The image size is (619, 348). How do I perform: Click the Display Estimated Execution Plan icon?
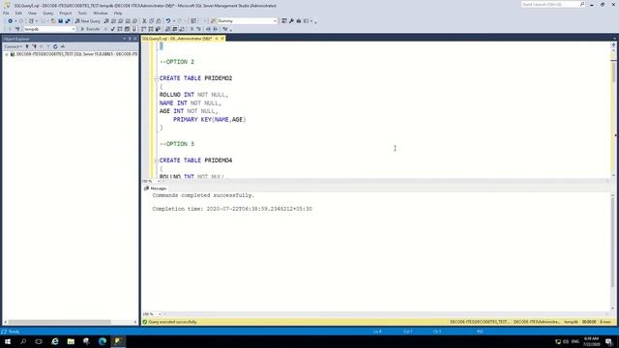click(x=120, y=29)
